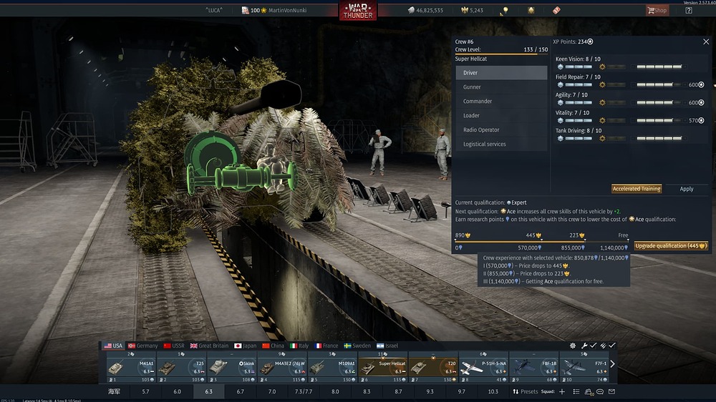The width and height of the screenshot is (716, 402).
Task: Toggle the auto-repair checkbox beside wrench icon
Action: pos(593,346)
